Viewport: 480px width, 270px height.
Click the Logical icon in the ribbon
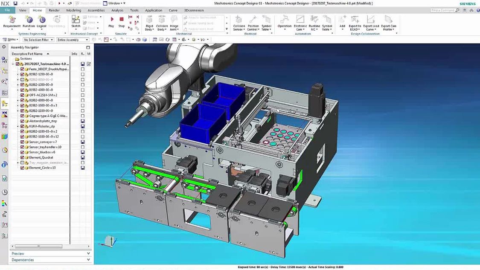click(x=41, y=20)
